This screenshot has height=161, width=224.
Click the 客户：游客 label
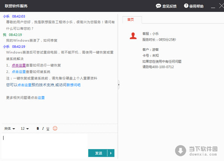coord(150,50)
